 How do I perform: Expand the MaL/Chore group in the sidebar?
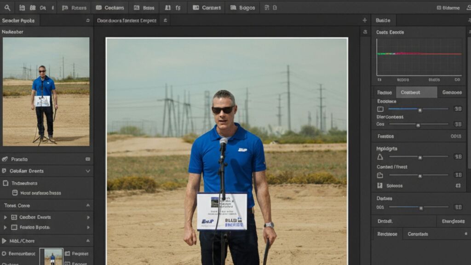(x=3, y=241)
